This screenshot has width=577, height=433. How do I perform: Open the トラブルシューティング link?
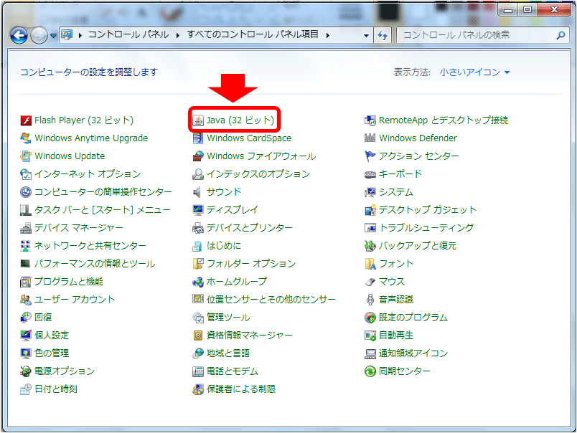click(426, 228)
